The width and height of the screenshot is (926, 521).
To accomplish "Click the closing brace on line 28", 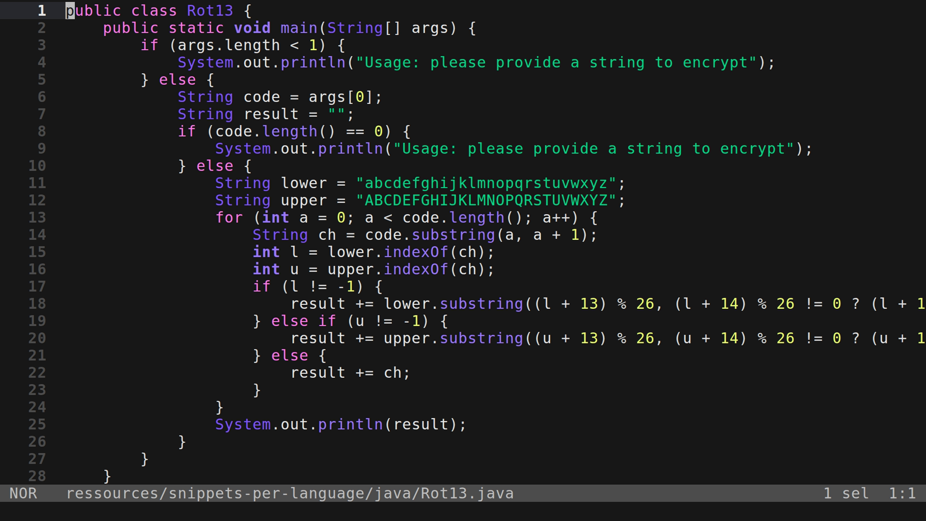I will [x=106, y=476].
